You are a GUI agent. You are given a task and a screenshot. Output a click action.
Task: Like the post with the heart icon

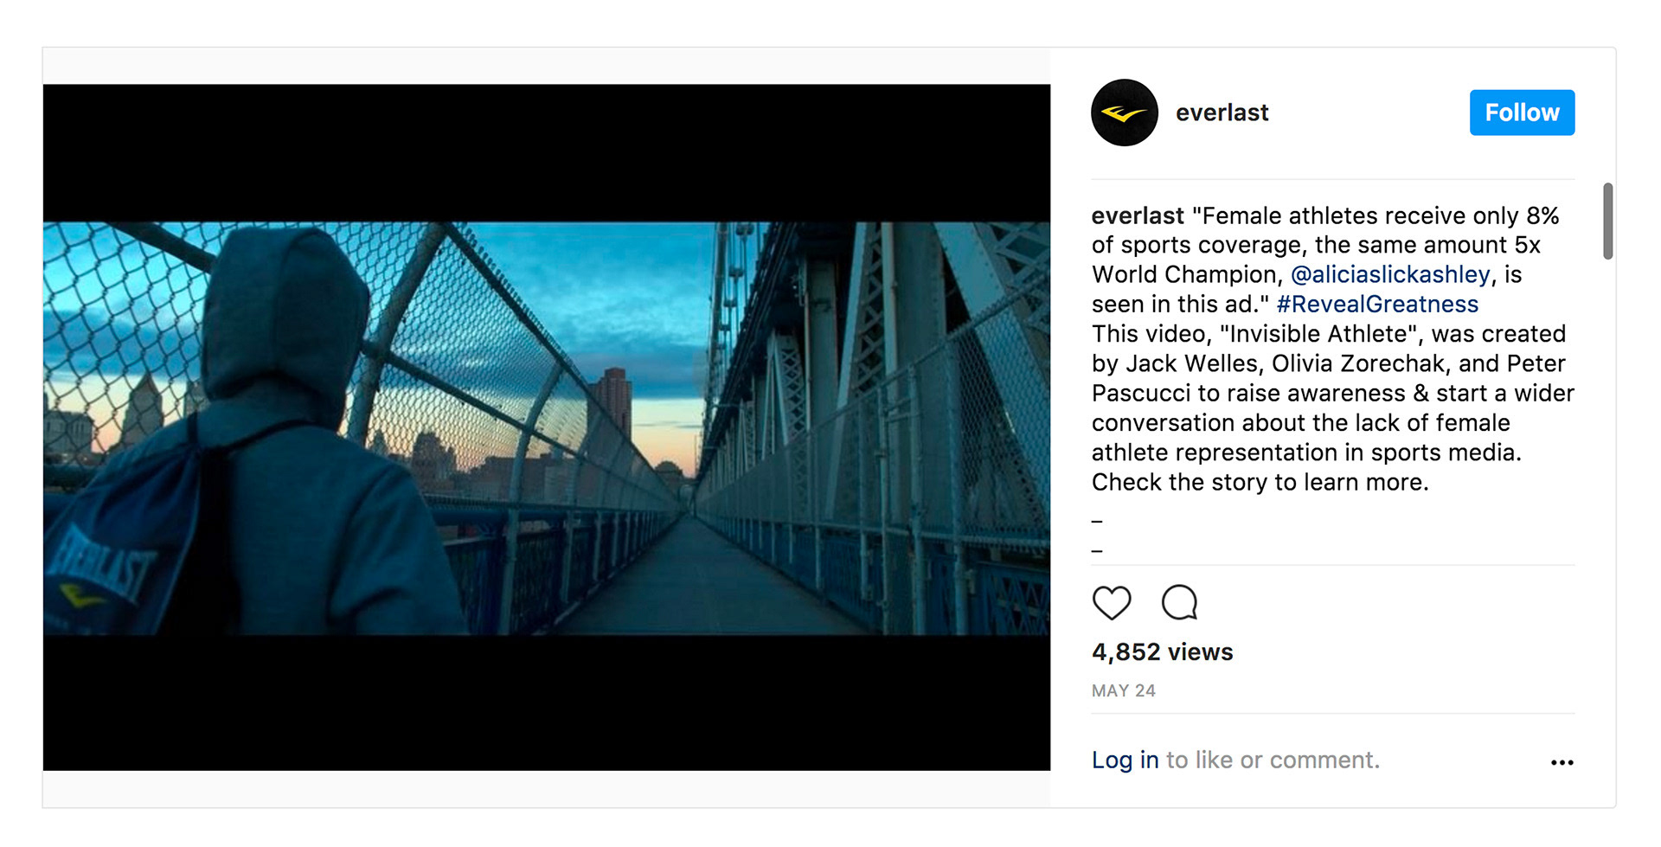pyautogui.click(x=1112, y=602)
